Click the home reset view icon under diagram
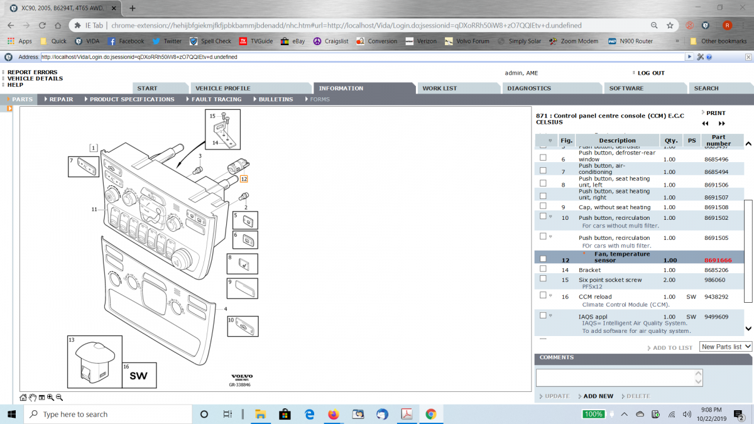 pyautogui.click(x=23, y=398)
